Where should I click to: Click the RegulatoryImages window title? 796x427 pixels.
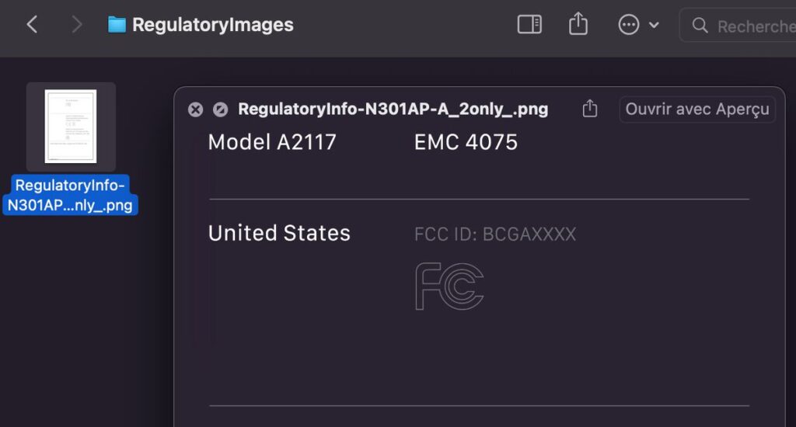pos(213,24)
